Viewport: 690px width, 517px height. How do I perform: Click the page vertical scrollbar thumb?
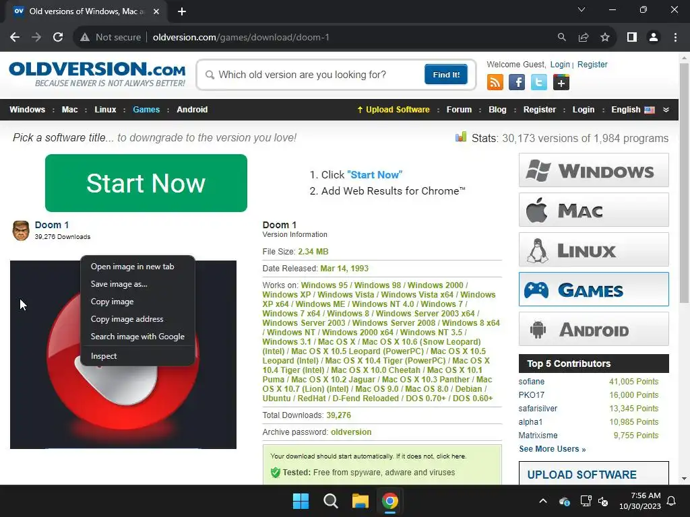point(684,183)
